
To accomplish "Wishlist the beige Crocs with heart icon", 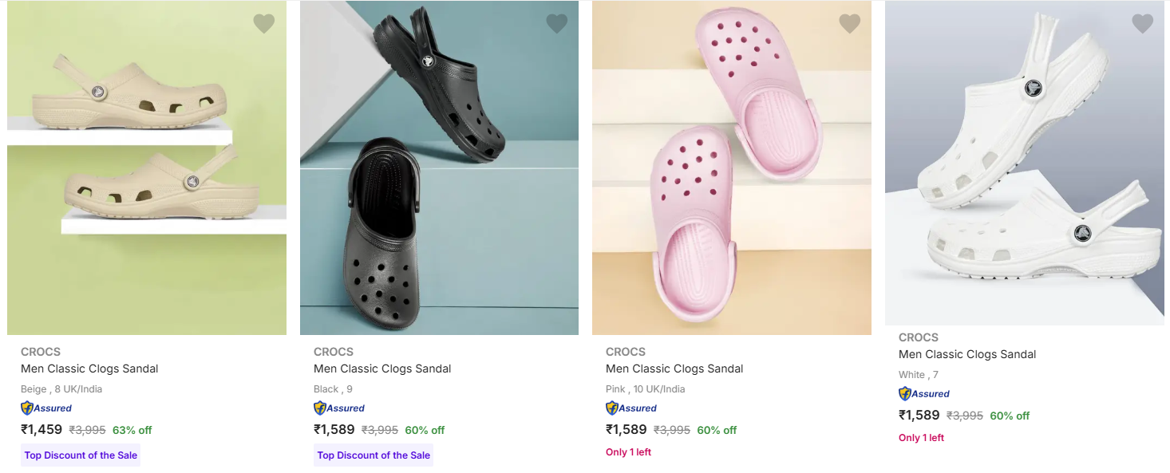I will click(263, 24).
